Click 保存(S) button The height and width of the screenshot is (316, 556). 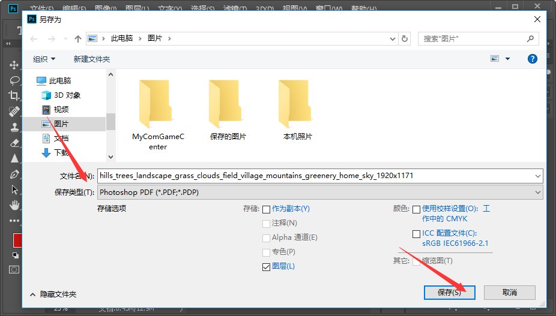pyautogui.click(x=449, y=292)
